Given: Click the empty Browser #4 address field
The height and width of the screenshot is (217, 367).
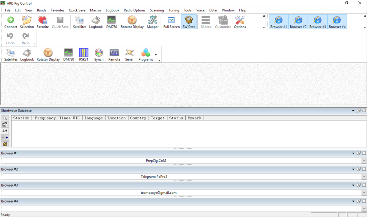Looking at the screenshot, I should [182, 208].
